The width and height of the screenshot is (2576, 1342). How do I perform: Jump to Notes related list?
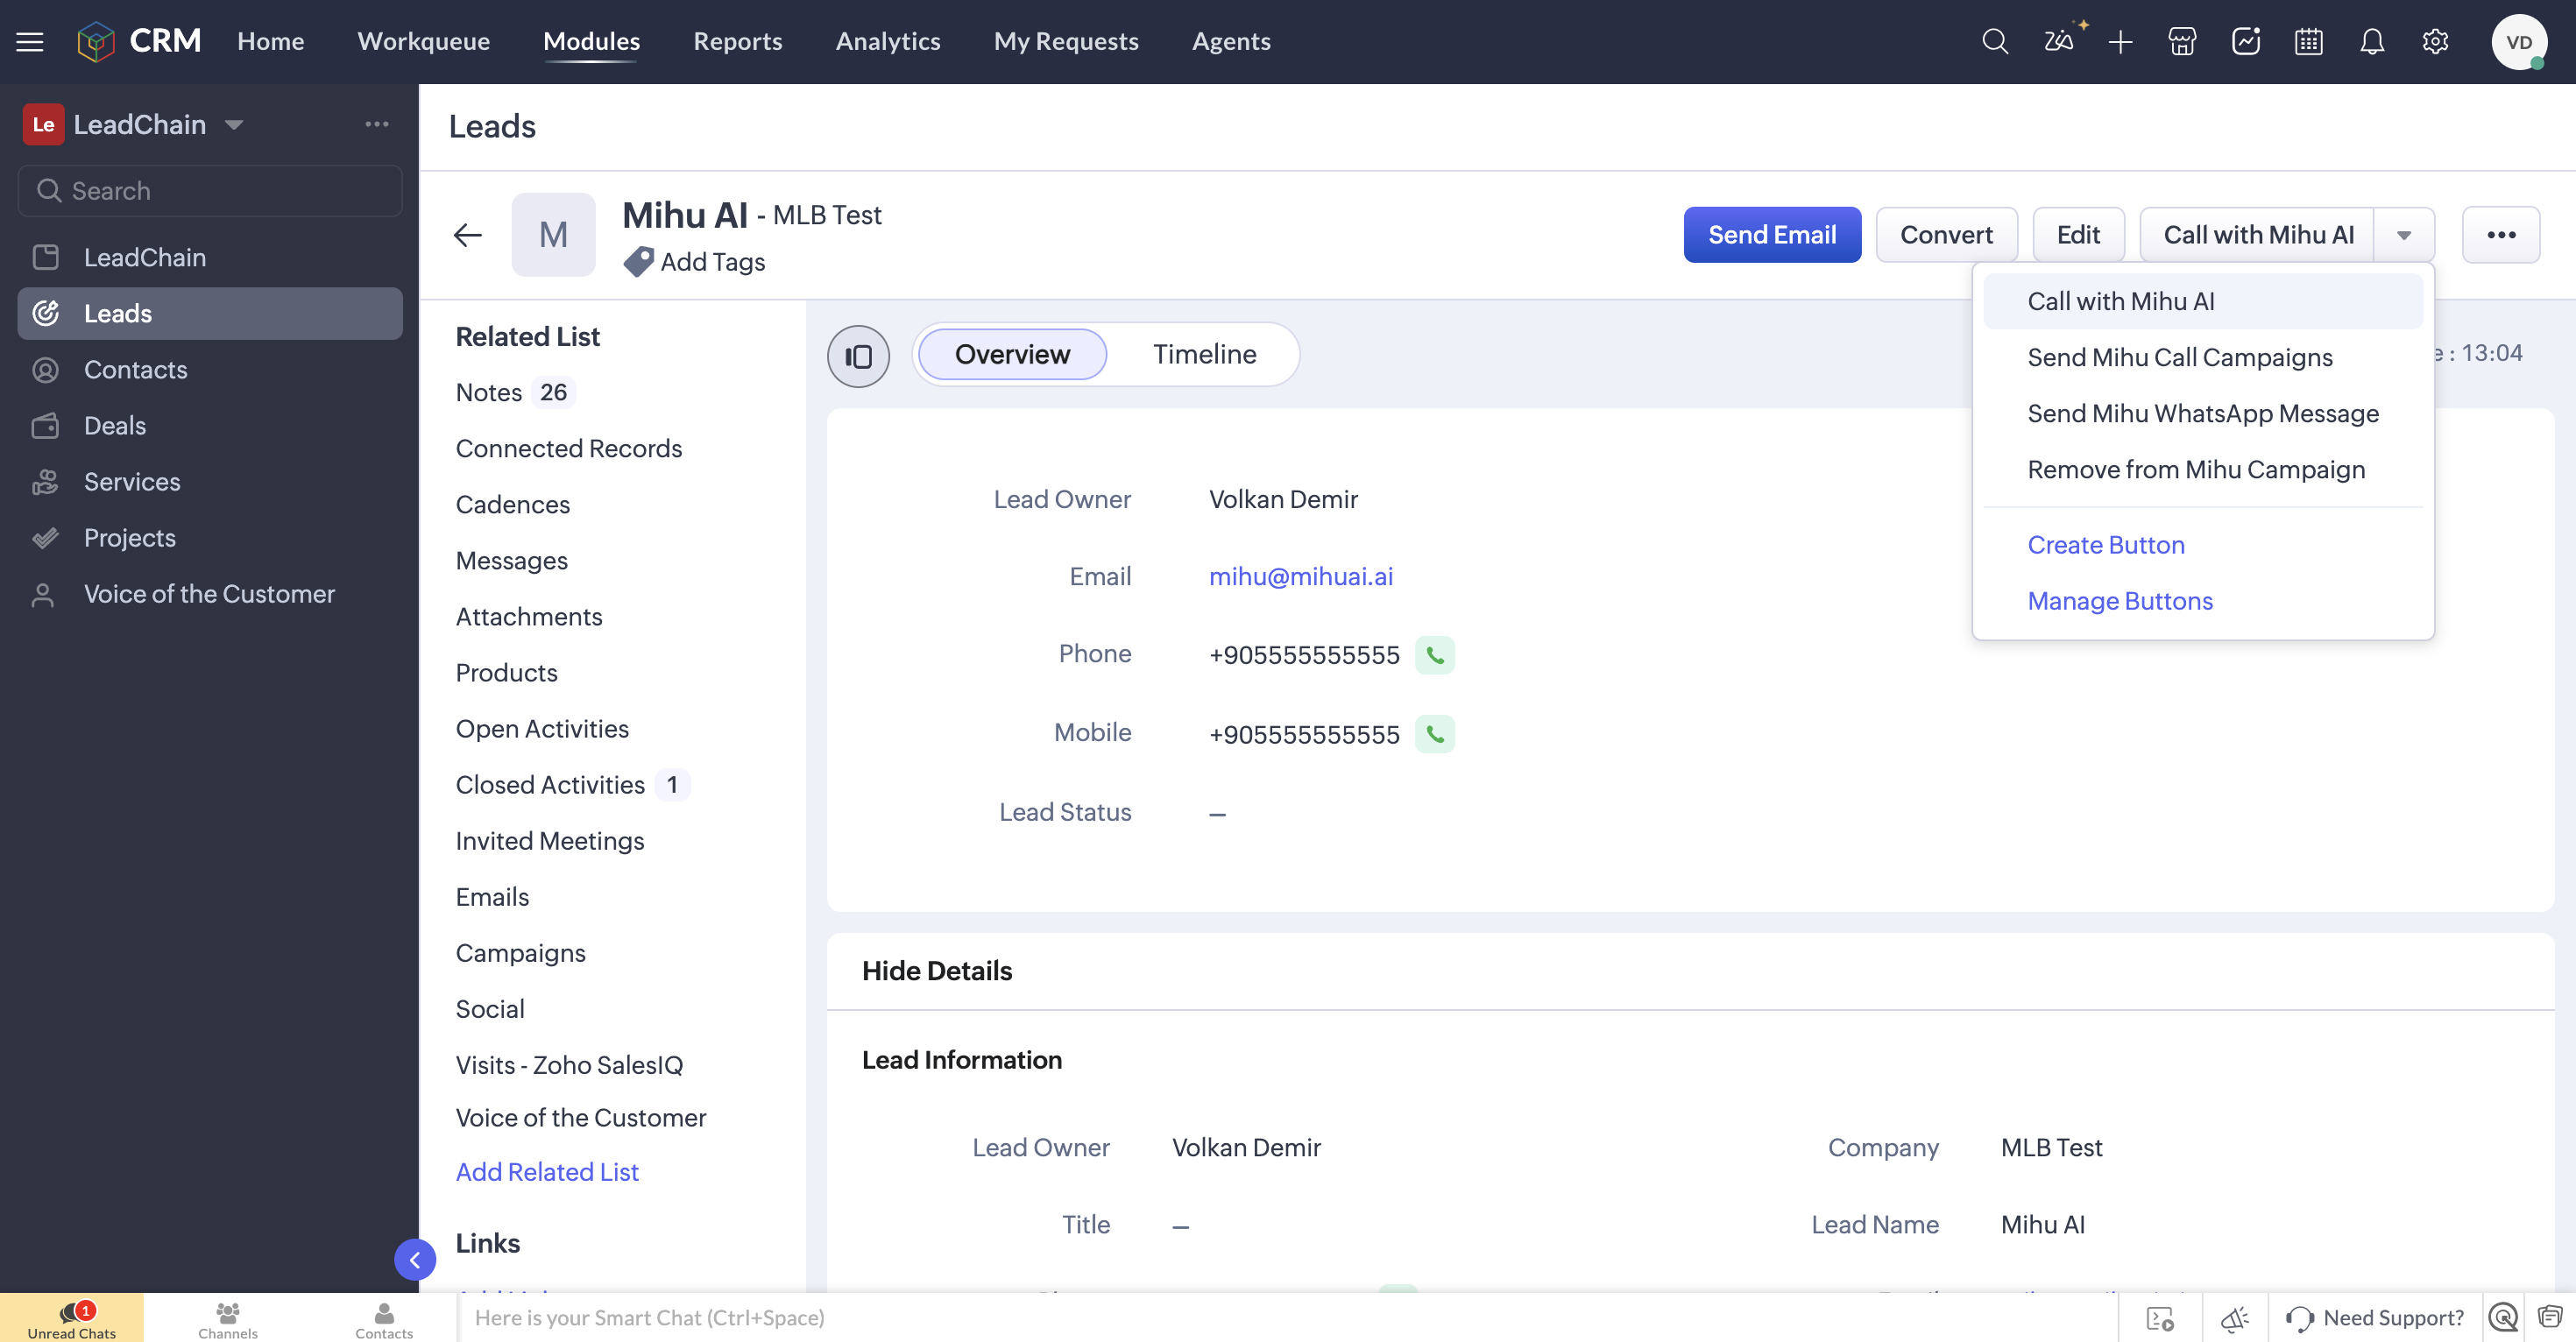tap(489, 393)
